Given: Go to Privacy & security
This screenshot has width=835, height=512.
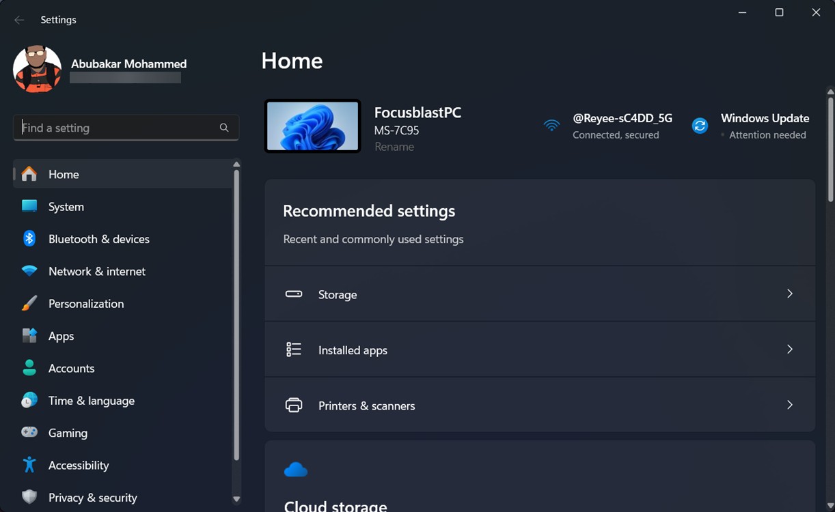Looking at the screenshot, I should click(x=122, y=498).
